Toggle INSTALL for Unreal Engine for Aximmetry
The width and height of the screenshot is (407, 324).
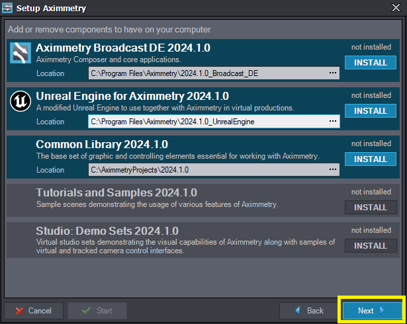pos(371,110)
